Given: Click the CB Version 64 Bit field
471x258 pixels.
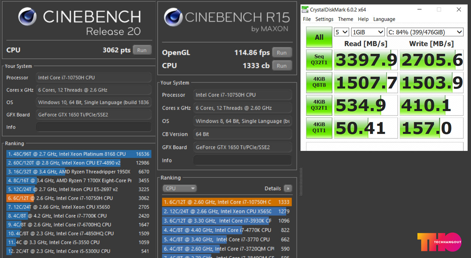Looking at the screenshot, I should [242, 134].
